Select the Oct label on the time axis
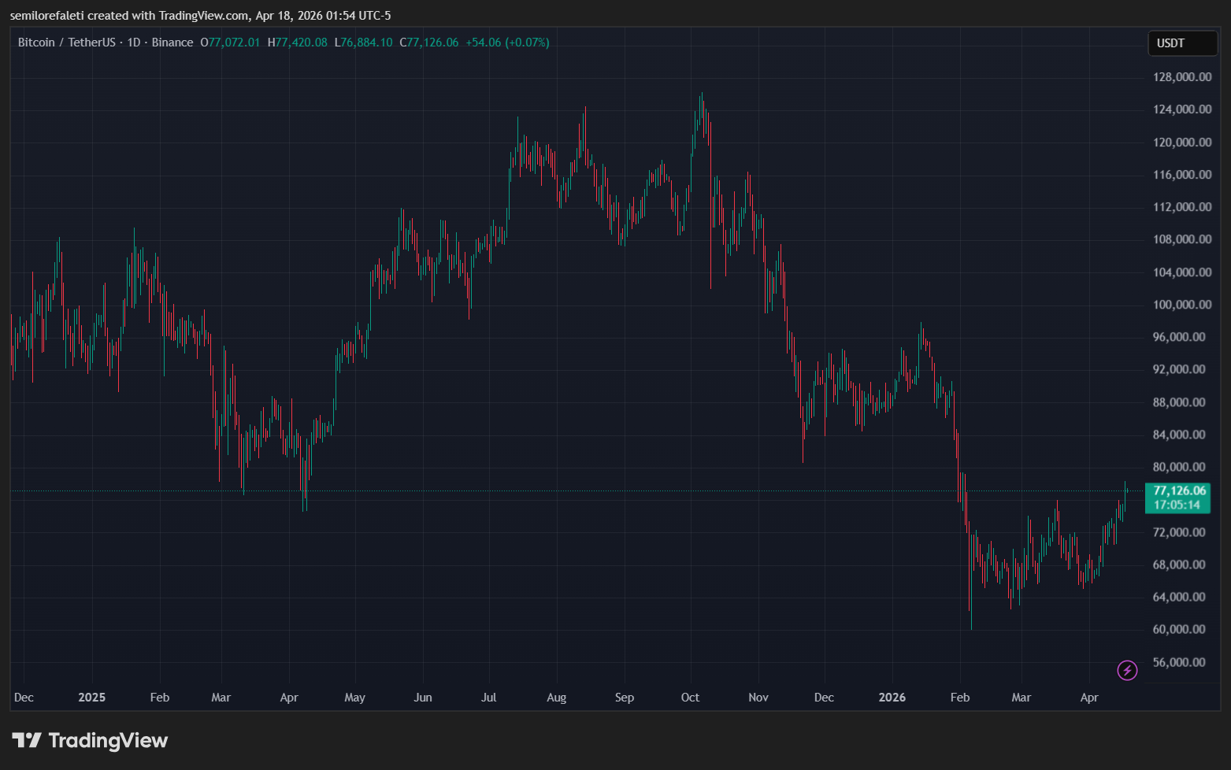 (x=690, y=698)
